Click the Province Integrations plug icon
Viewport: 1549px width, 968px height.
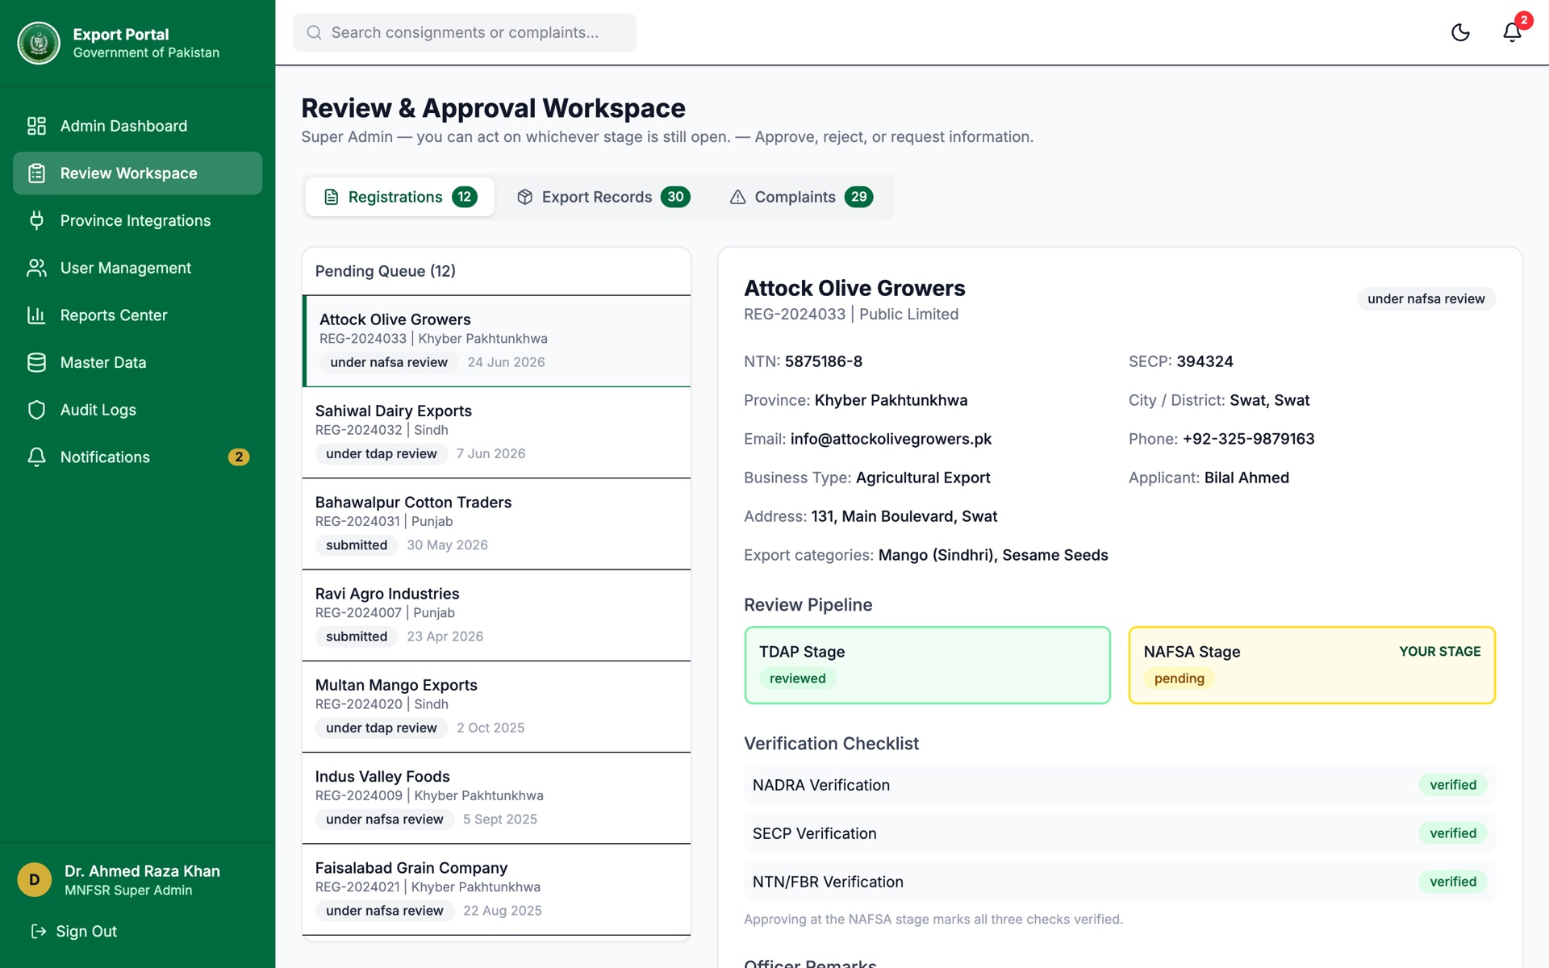(36, 220)
